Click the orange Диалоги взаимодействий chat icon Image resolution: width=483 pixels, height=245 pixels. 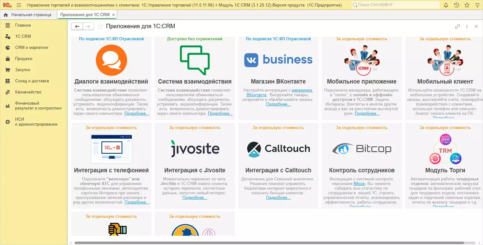click(111, 60)
